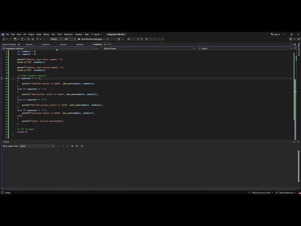
Task: Click the Save All toolbar icon
Action: [32, 39]
